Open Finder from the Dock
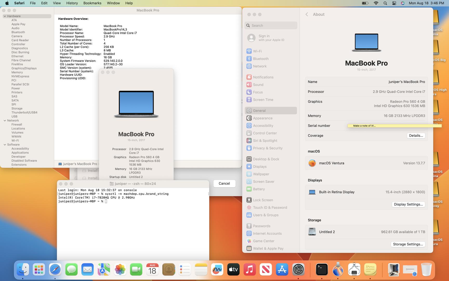449x281 pixels. (23, 270)
